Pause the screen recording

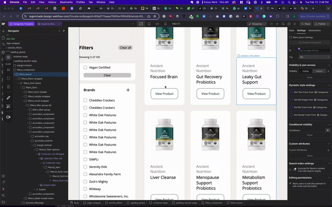tap(8, 70)
